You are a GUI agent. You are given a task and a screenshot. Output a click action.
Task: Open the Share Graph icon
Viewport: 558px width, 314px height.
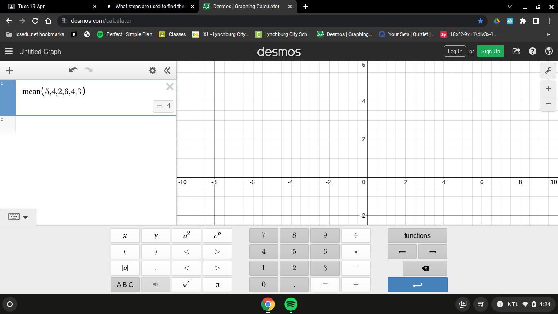[x=516, y=51]
